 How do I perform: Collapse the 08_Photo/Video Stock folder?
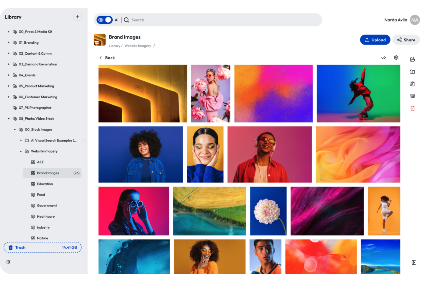pyautogui.click(x=9, y=119)
